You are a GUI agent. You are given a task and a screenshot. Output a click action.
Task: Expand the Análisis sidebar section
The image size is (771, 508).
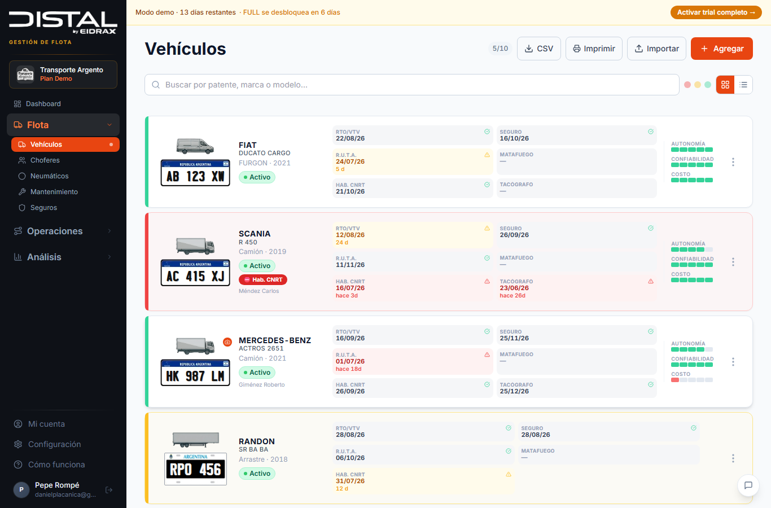click(x=63, y=257)
